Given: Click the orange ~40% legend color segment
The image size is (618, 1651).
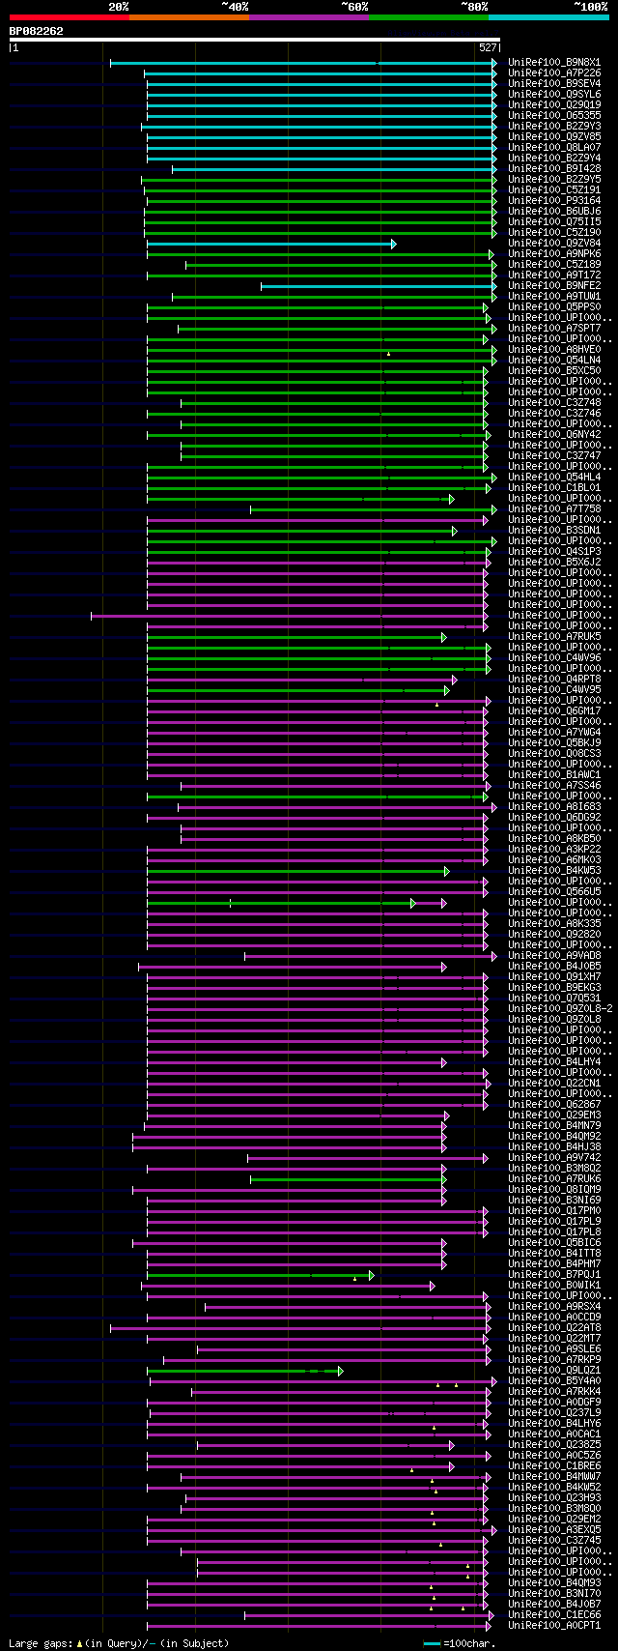Looking at the screenshot, I should click(188, 17).
